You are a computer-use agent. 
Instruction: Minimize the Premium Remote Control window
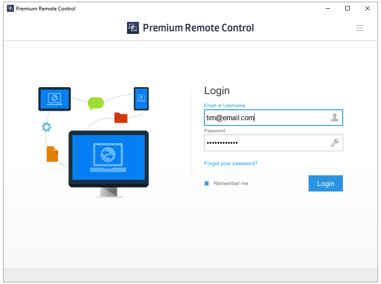click(328, 8)
